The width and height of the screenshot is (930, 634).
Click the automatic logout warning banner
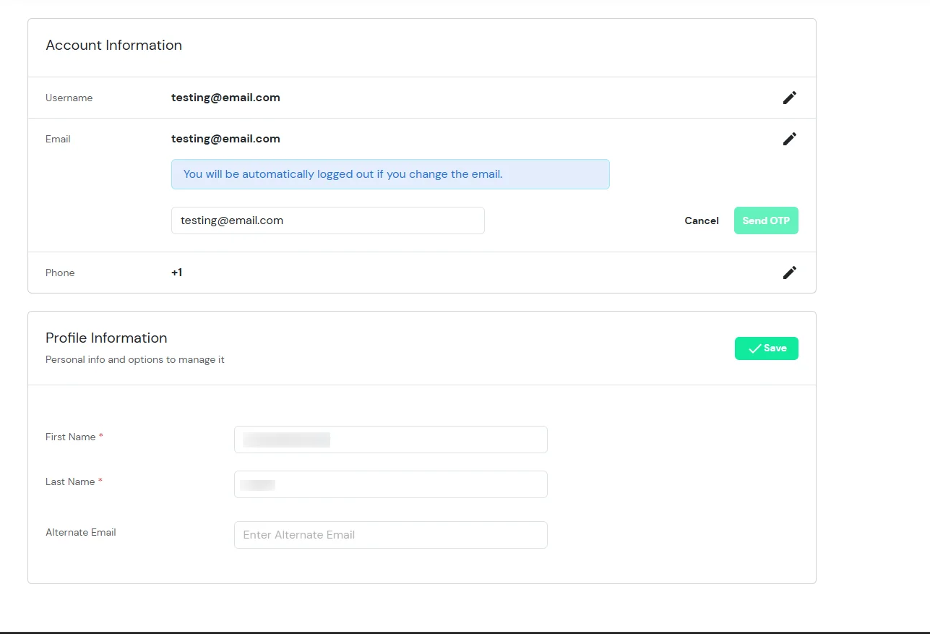tap(390, 174)
